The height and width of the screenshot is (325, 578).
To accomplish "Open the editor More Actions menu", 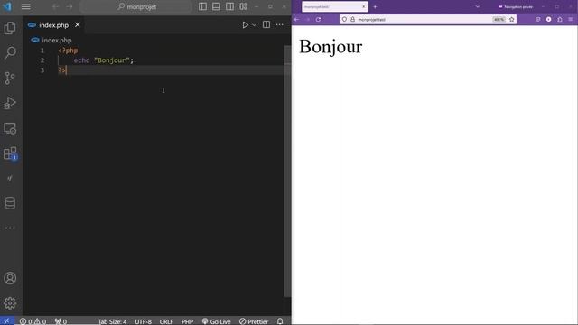I will coord(280,24).
